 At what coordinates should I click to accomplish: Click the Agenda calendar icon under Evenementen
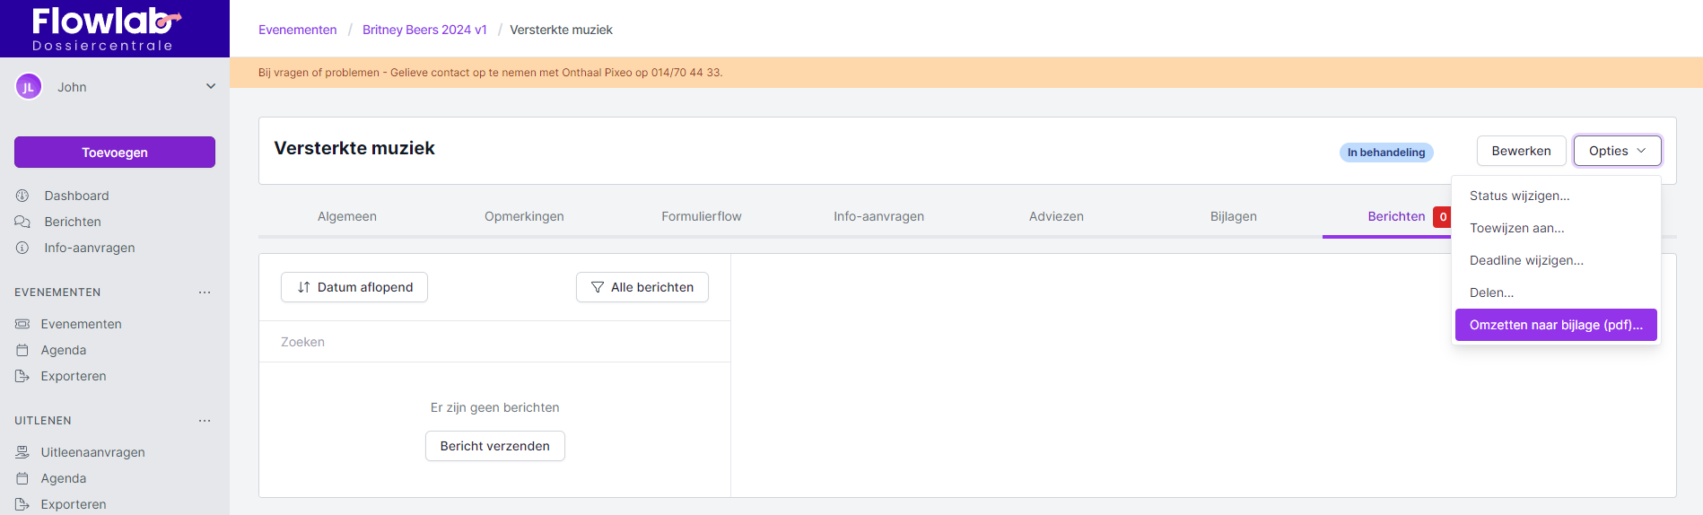click(x=22, y=350)
